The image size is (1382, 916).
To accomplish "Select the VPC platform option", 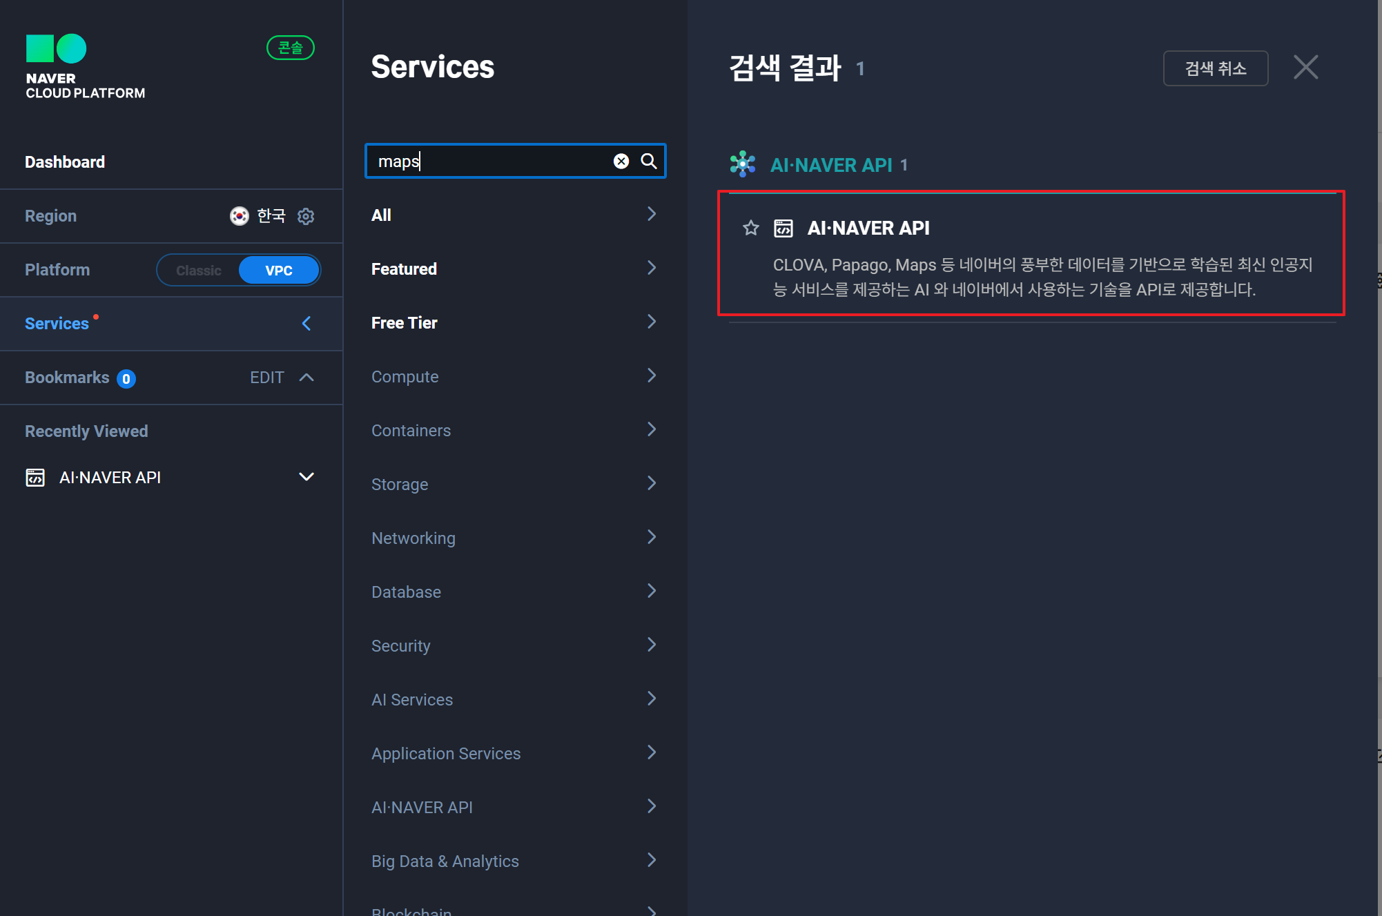I will click(279, 270).
